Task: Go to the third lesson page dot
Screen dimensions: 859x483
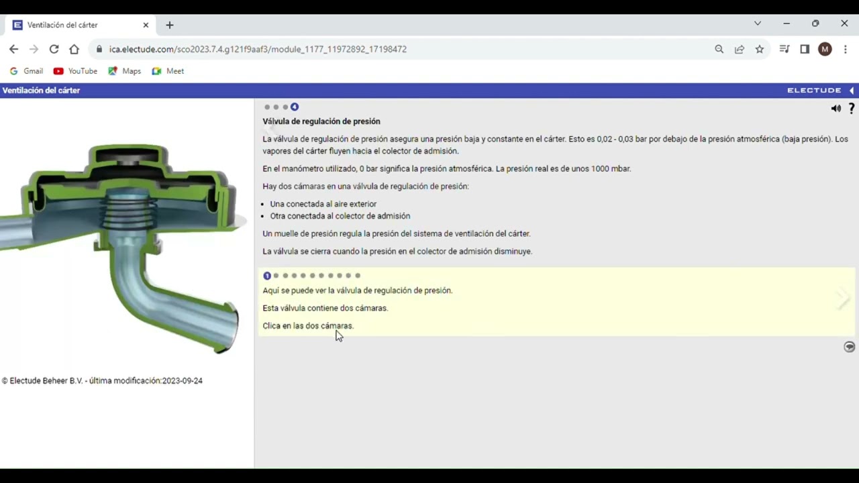Action: [x=285, y=107]
